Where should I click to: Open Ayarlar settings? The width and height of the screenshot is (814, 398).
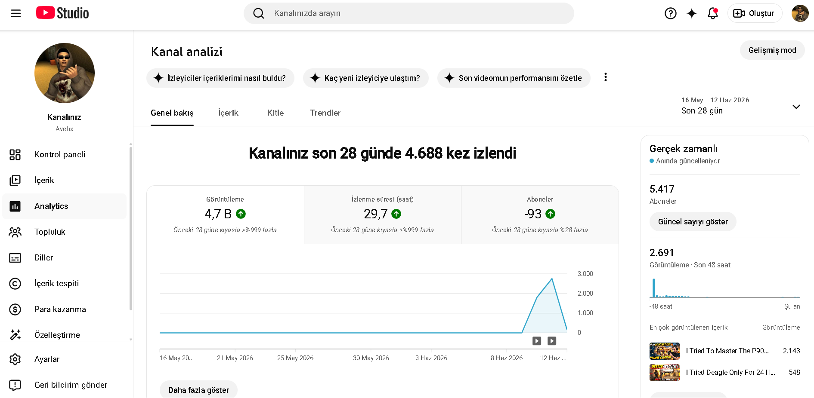click(65, 359)
